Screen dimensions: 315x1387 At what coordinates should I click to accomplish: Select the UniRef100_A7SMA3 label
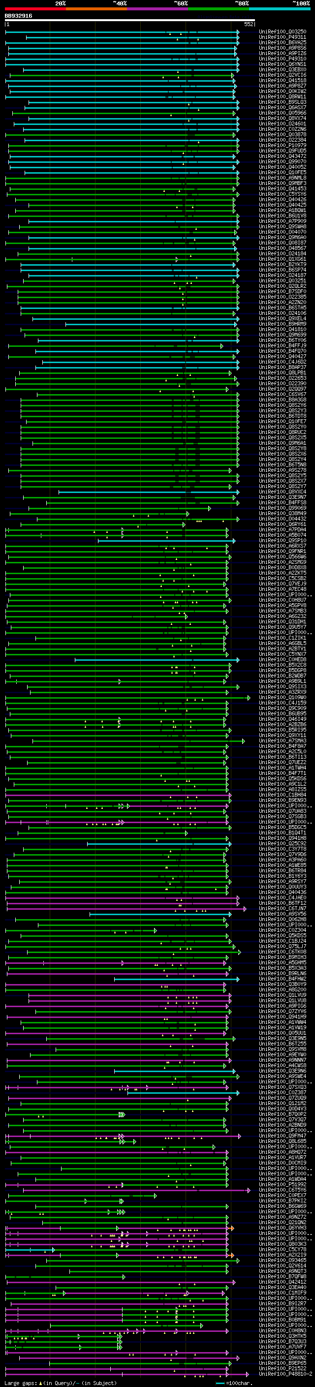283,741
